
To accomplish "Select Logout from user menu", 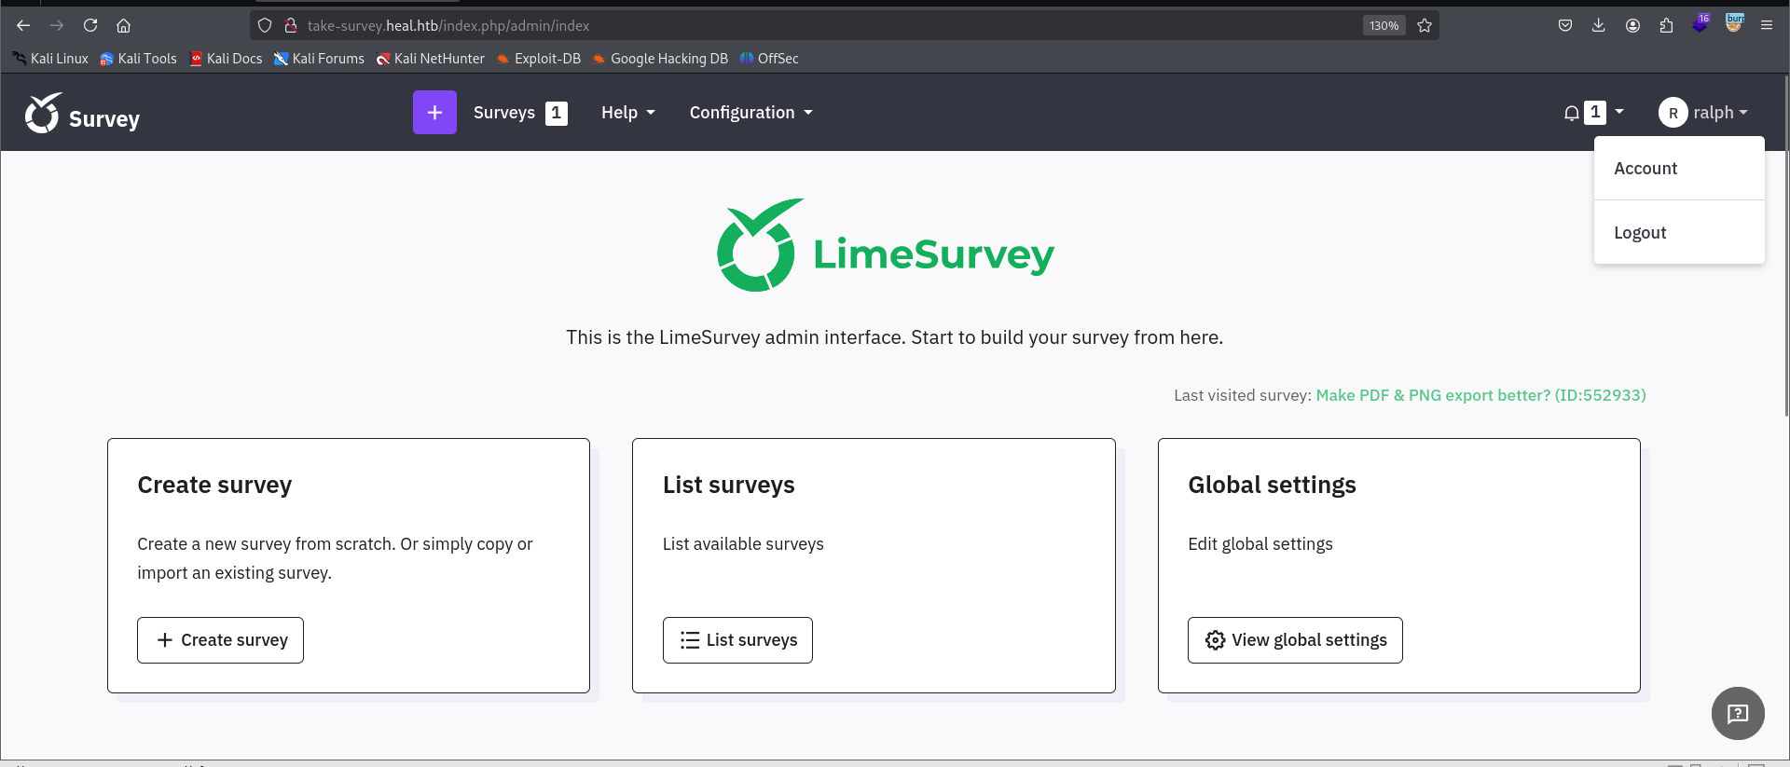I will [x=1679, y=232].
